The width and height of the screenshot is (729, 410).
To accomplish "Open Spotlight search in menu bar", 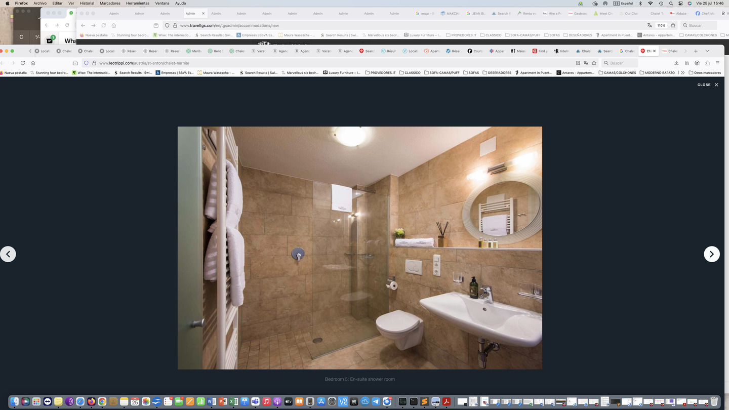I will coord(671,3).
